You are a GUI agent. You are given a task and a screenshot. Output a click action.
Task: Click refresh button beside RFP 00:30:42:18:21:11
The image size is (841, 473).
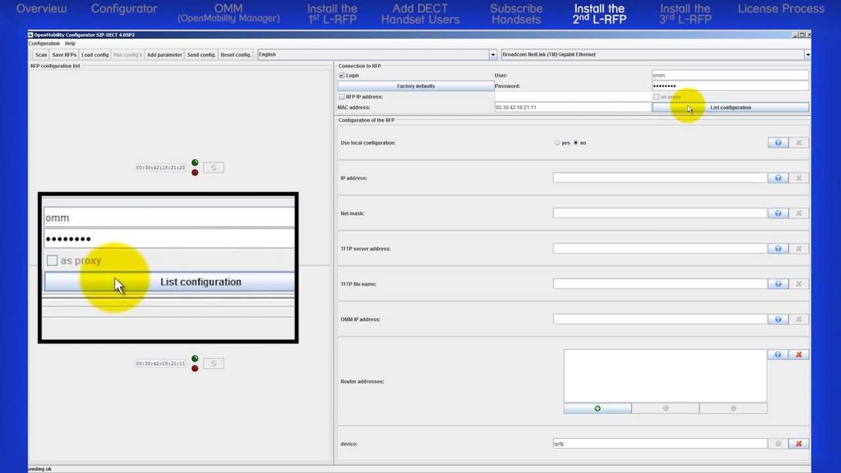coord(214,363)
